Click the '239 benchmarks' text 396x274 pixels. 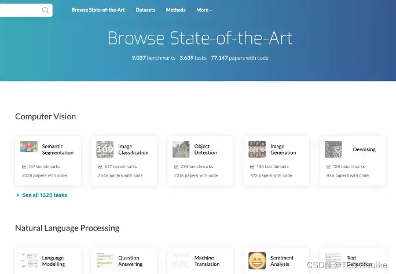pos(197,167)
